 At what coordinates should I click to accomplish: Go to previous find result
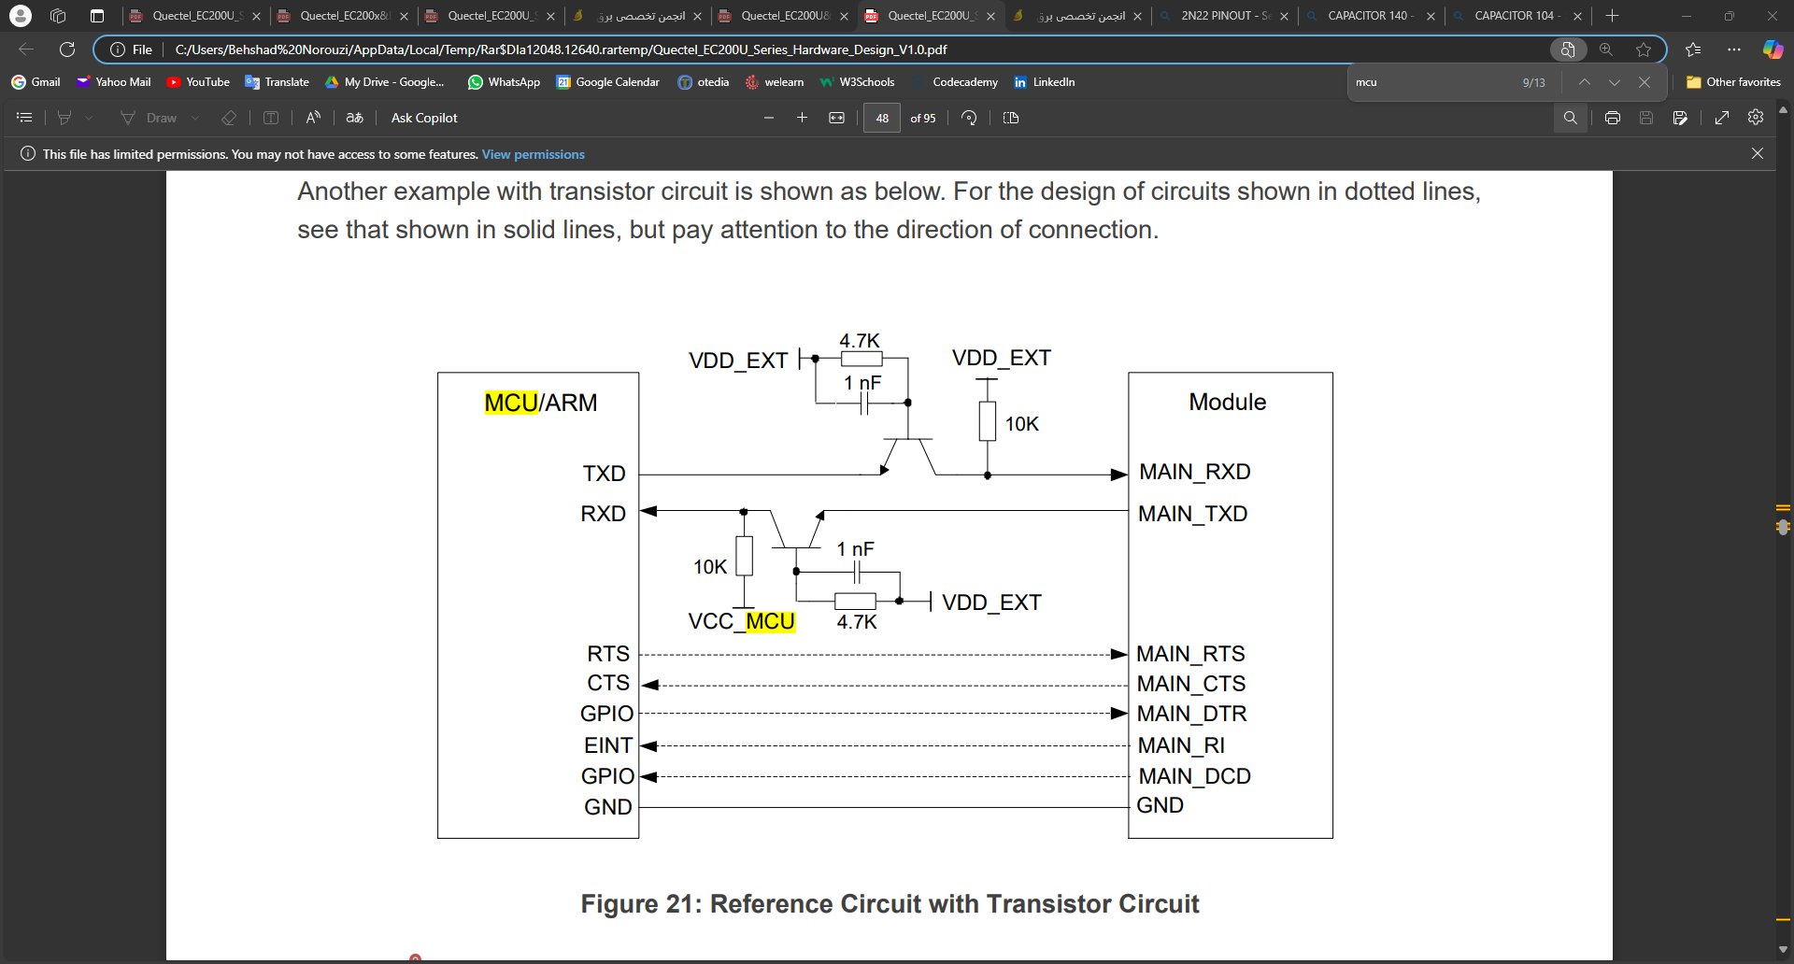1585,82
